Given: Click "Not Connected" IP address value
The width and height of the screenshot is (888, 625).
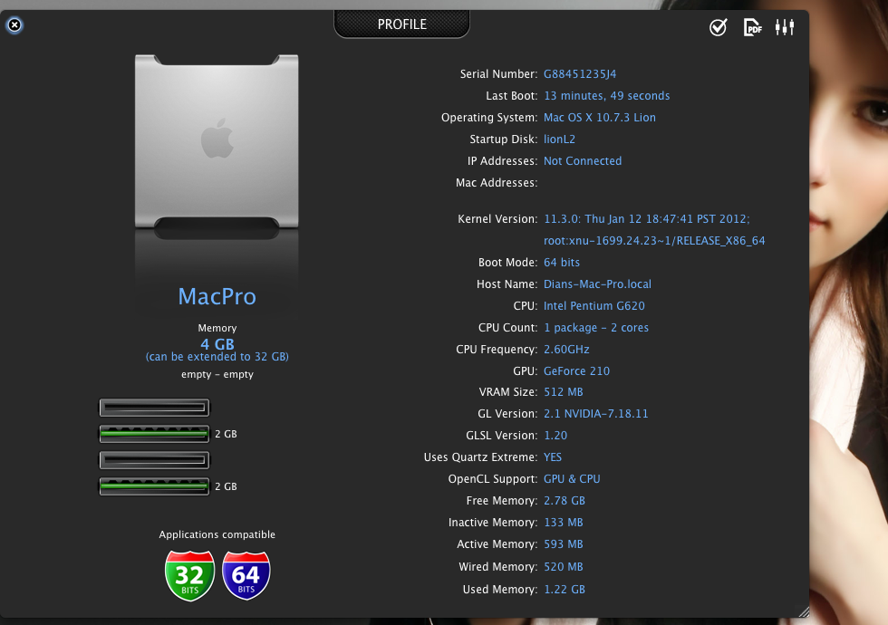Looking at the screenshot, I should coord(583,161).
